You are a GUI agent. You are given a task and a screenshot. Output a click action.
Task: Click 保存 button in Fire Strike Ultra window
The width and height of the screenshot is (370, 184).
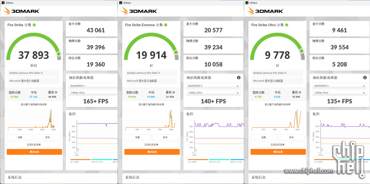tap(291, 137)
